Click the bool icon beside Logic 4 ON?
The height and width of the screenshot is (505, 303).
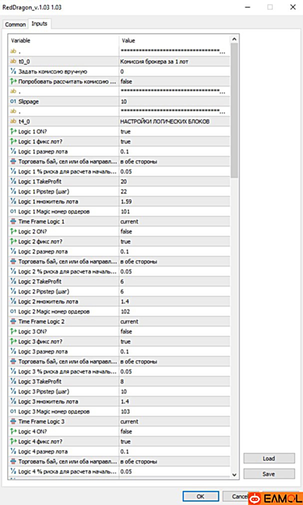point(13,431)
